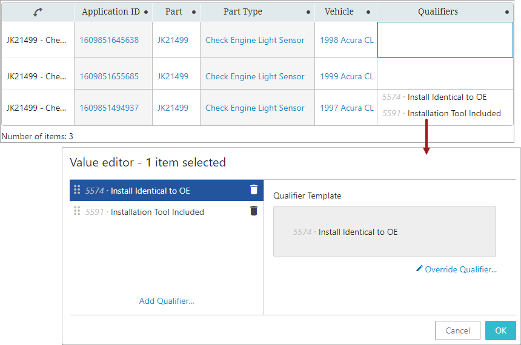Grab drag handle of qualifier 5591
This screenshot has height=345, width=521.
coord(77,211)
